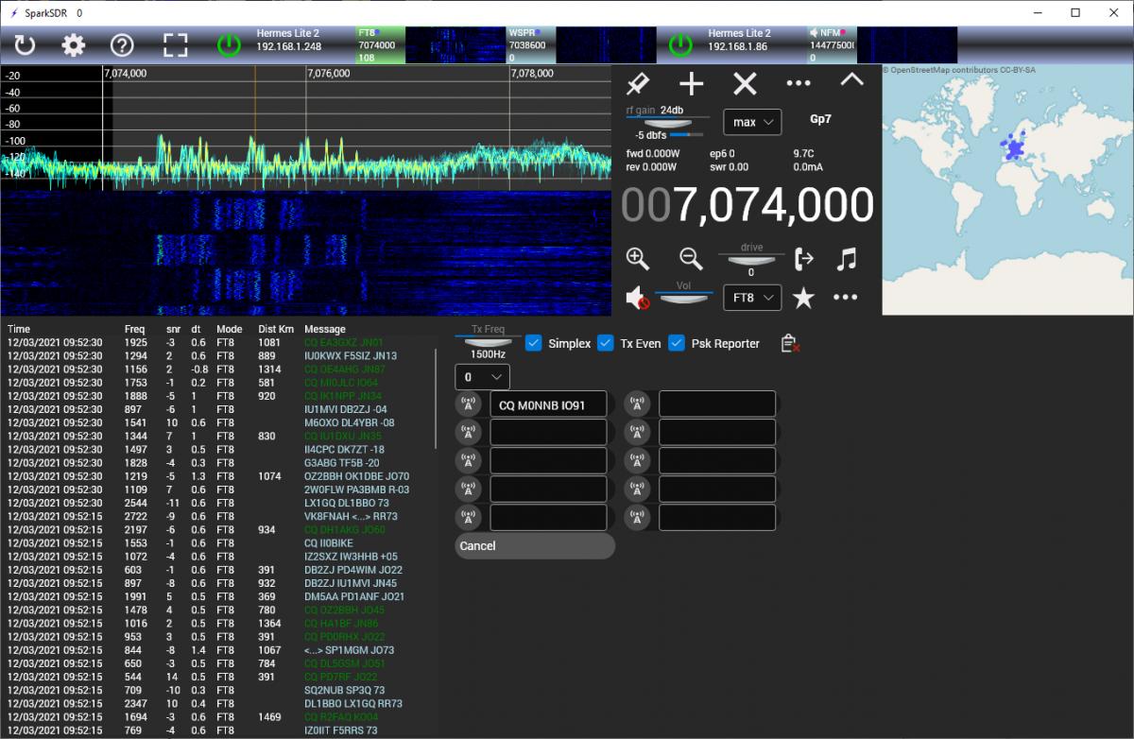Open the max bandwidth dropdown

(x=751, y=122)
